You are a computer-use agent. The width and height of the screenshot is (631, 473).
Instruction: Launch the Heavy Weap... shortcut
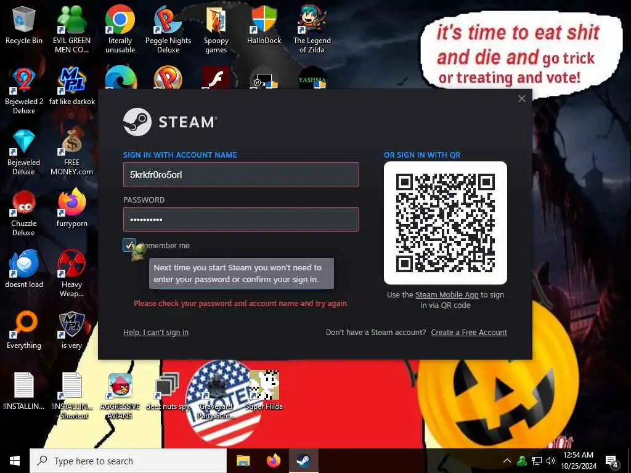(x=71, y=273)
